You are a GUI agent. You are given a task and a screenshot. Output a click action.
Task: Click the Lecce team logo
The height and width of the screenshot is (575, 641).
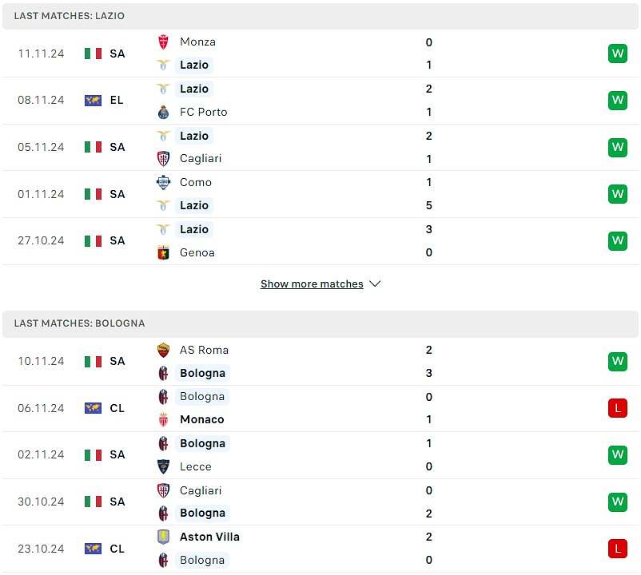pyautogui.click(x=163, y=466)
